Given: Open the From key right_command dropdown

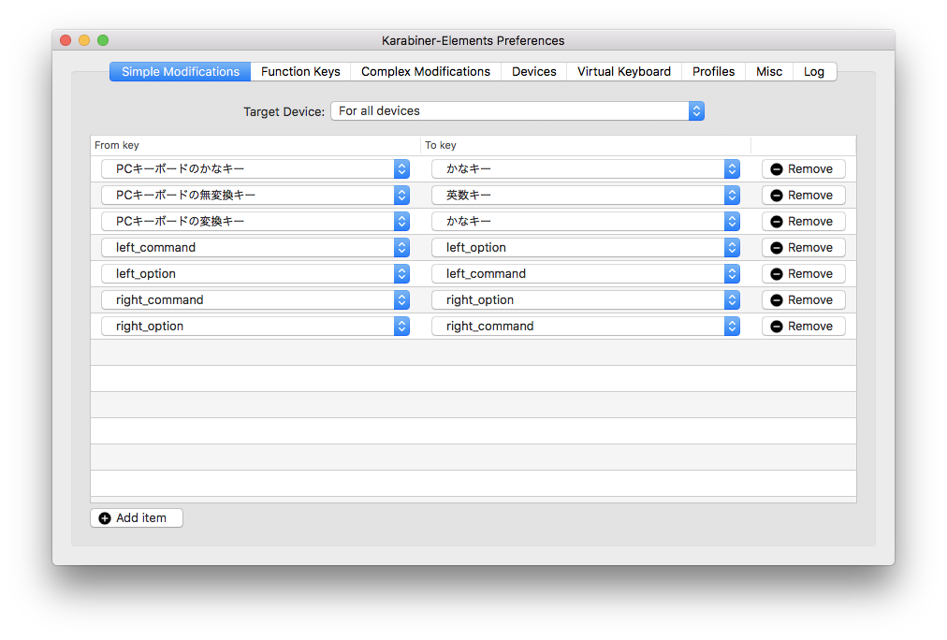Looking at the screenshot, I should click(255, 300).
